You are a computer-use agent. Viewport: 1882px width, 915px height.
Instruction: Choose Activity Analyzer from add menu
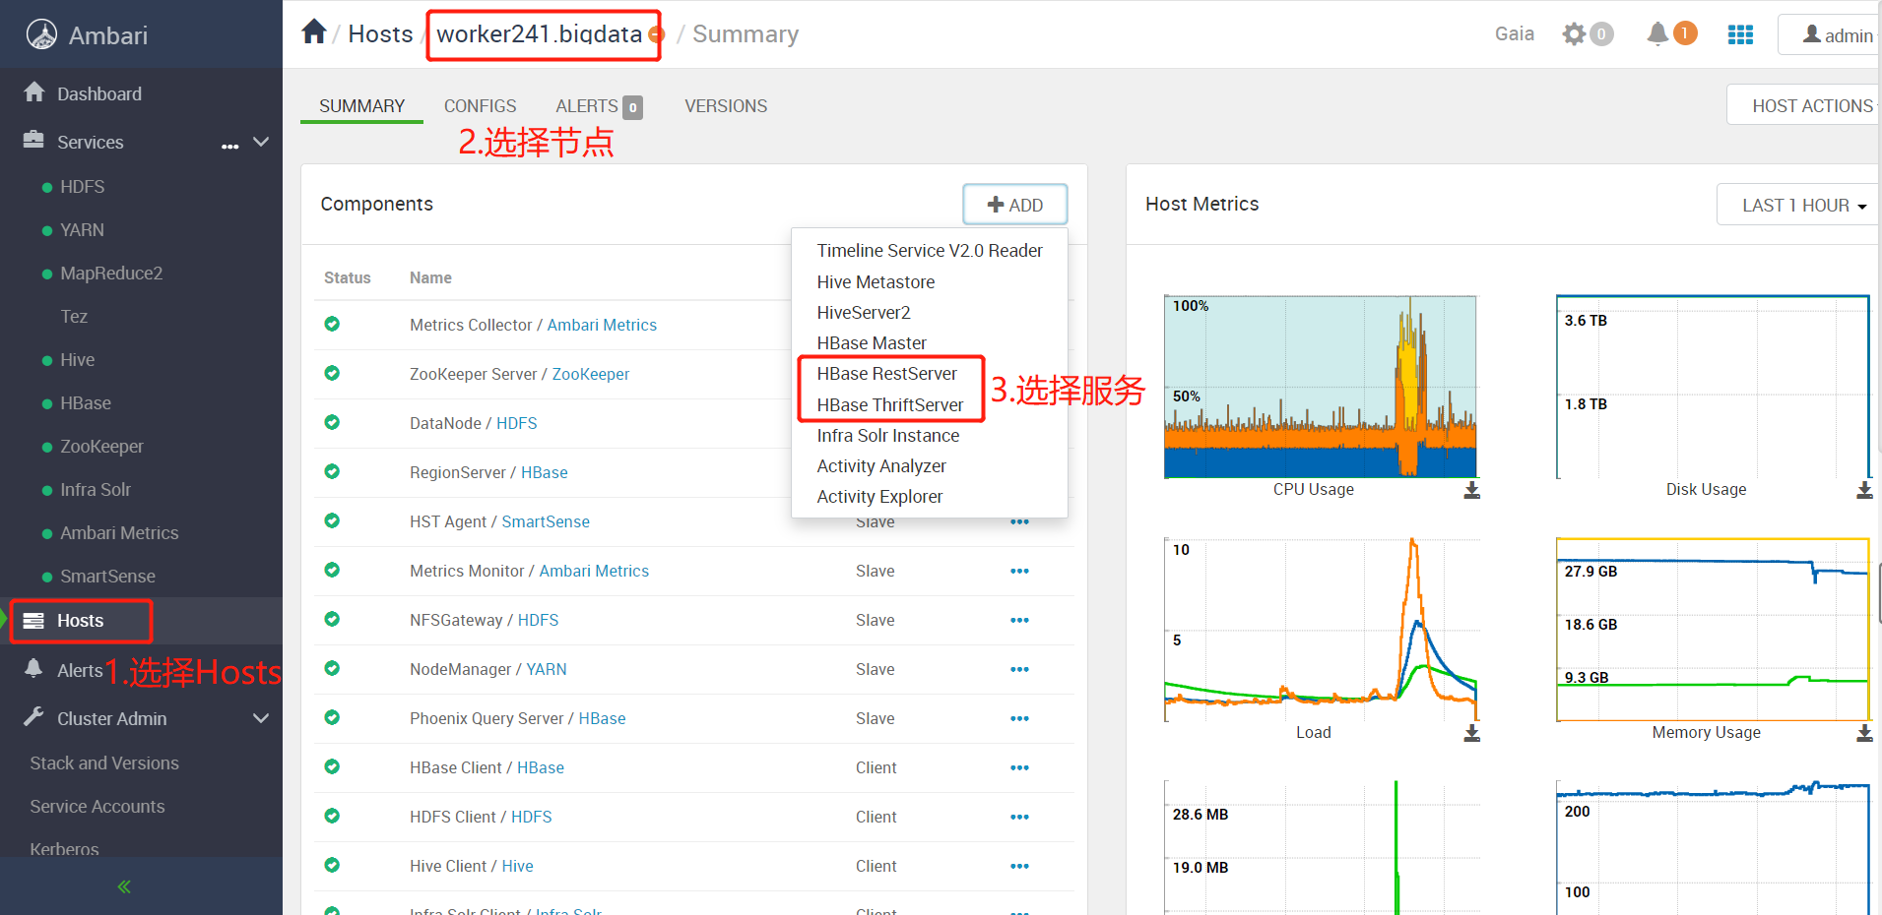pyautogui.click(x=881, y=466)
